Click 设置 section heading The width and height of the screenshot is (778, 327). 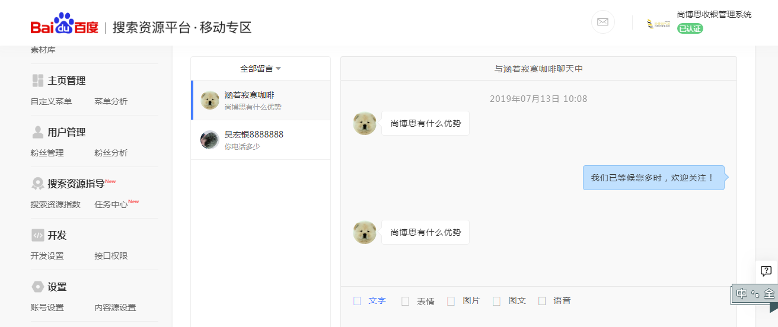[57, 287]
